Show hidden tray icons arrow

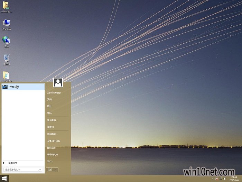click(212, 179)
